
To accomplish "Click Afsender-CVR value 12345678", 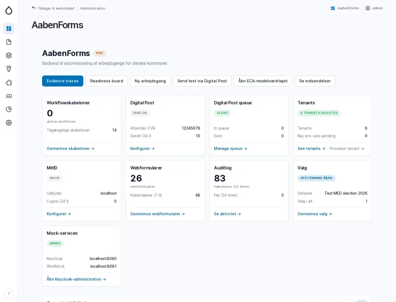I will pos(191,128).
